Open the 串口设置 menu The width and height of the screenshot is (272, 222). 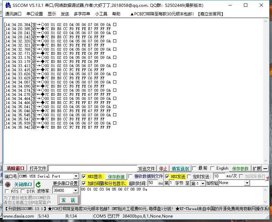(35, 14)
